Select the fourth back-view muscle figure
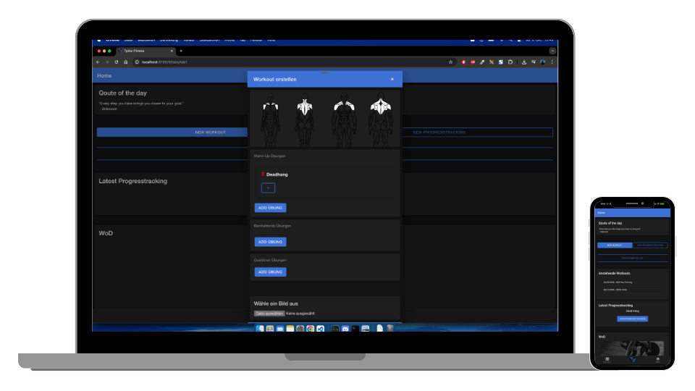 (381, 119)
